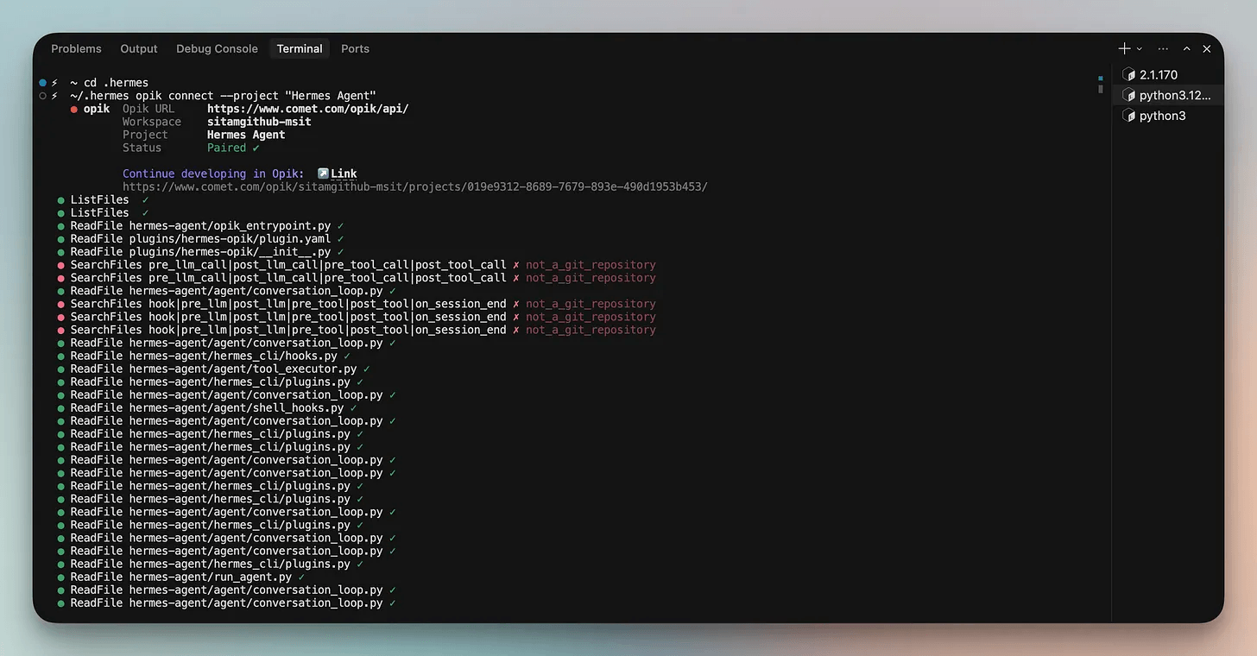1257x656 pixels.
Task: Switch to the python3.12 terminal entry
Action: pos(1169,95)
